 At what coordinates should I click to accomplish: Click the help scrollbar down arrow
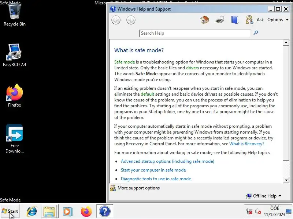coord(286,180)
